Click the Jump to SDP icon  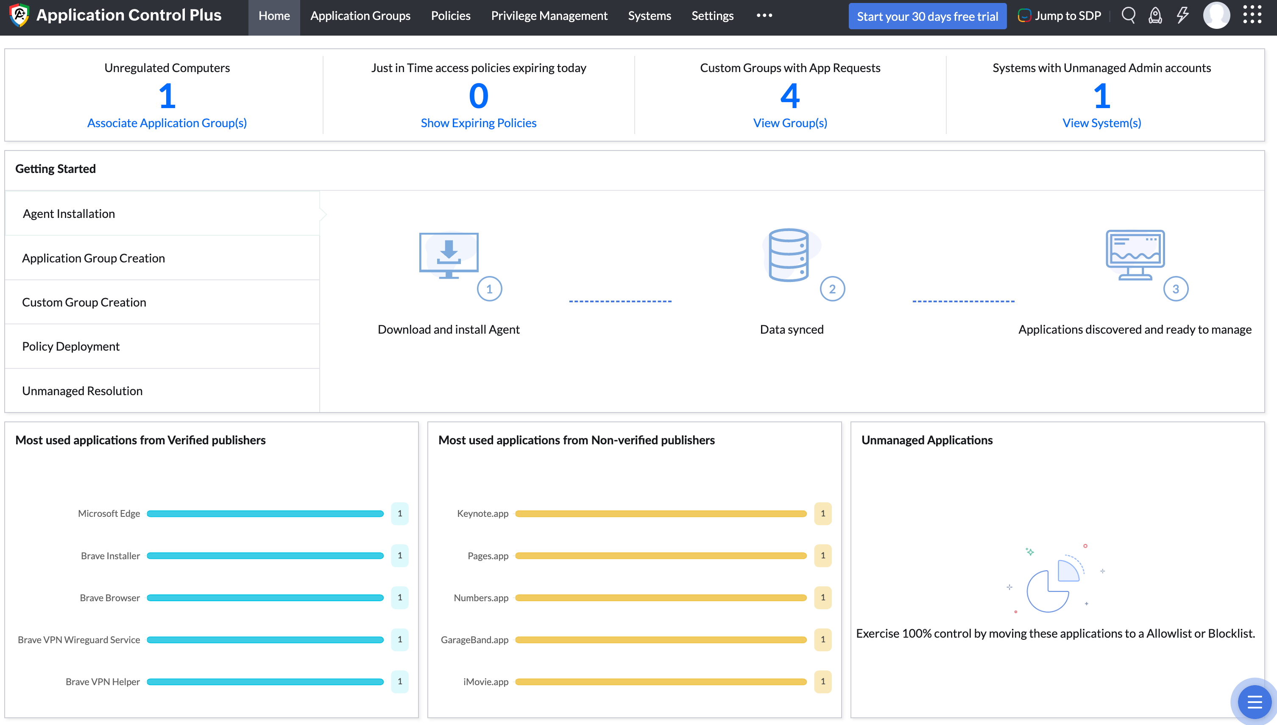[1024, 16]
